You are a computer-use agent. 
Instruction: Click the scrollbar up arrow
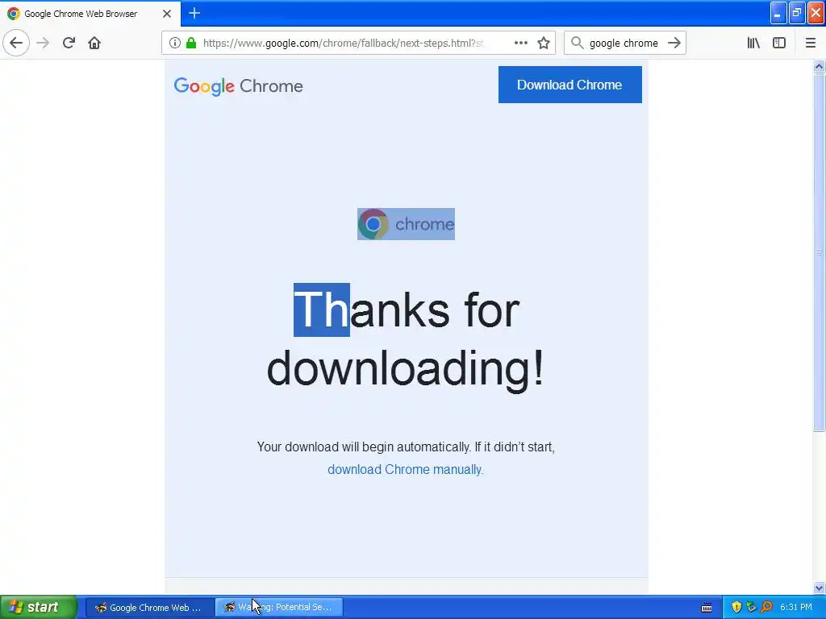tap(819, 67)
